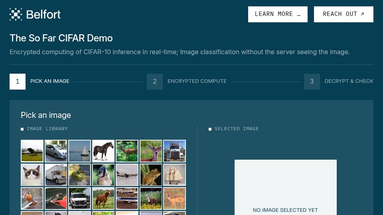Click the Image Library label
Viewport: 383px width, 215px height.
(x=47, y=129)
